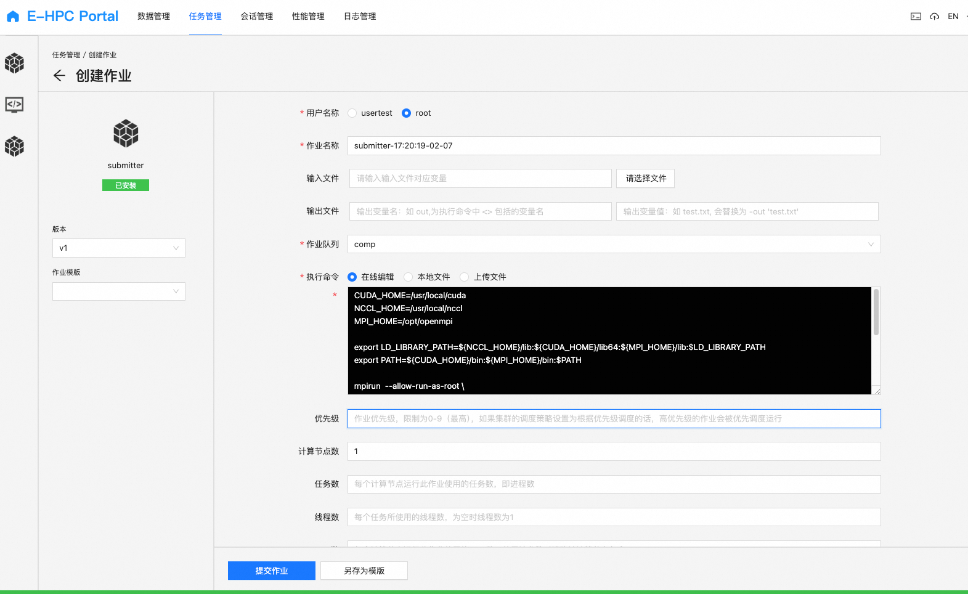Screen dimensions: 968x594
Task: Open the 会话管理 menu
Action: (x=256, y=17)
